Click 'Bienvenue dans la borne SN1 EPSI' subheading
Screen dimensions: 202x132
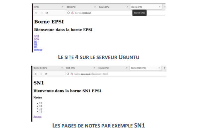coord(67,91)
